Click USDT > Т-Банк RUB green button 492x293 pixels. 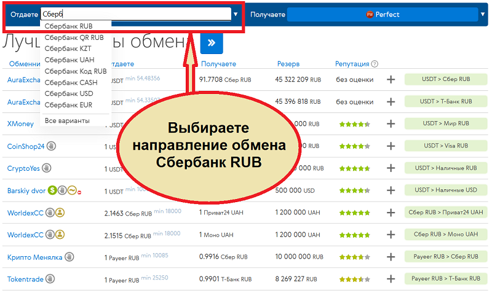446,101
